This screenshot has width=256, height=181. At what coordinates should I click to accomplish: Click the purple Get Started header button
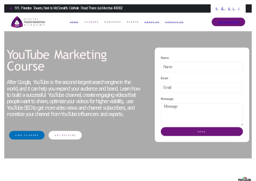click(x=228, y=22)
